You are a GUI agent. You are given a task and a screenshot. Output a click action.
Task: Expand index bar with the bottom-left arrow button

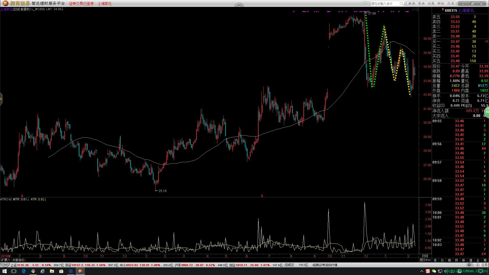click(x=5, y=265)
